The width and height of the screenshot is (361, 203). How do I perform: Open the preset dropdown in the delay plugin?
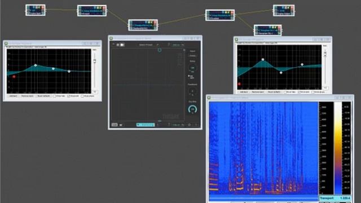coord(149,45)
